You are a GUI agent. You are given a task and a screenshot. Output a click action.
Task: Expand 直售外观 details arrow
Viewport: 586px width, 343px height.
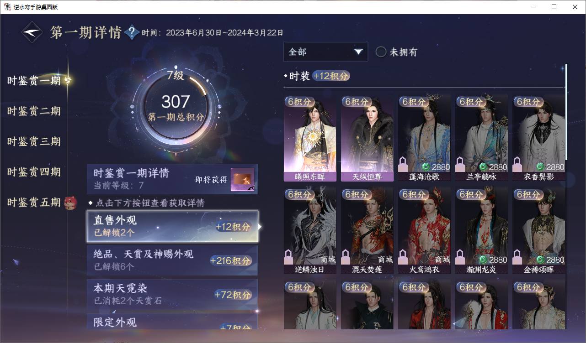pyautogui.click(x=260, y=226)
